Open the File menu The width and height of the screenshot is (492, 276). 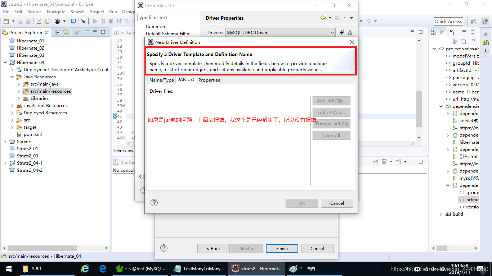click(x=6, y=11)
